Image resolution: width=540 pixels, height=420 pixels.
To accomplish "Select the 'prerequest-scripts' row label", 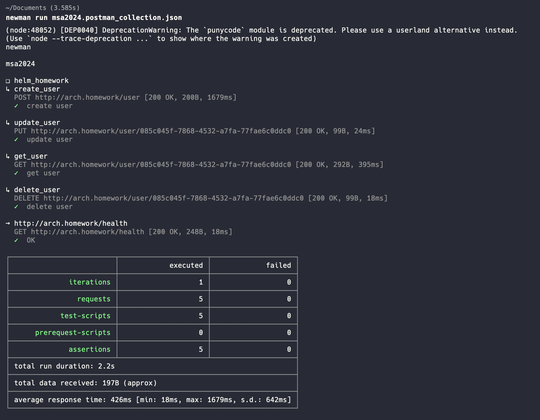I will [73, 333].
